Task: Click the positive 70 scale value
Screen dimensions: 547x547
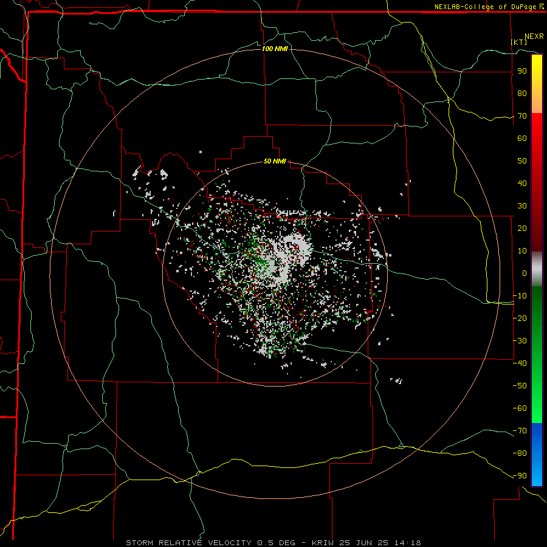Action: click(x=522, y=116)
